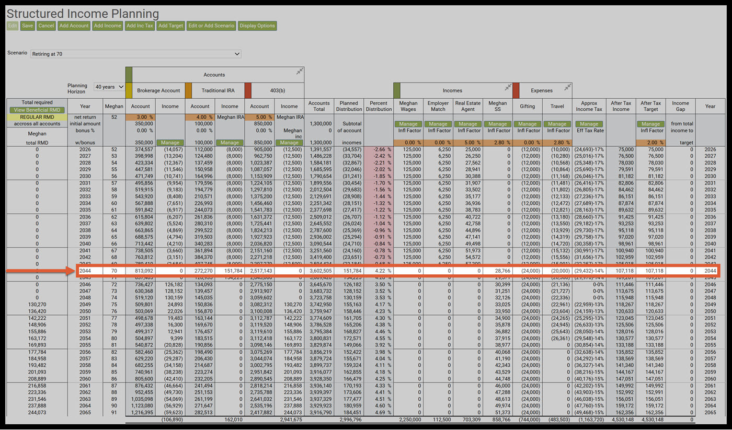Click the Save button
The image size is (732, 430).
[x=28, y=26]
